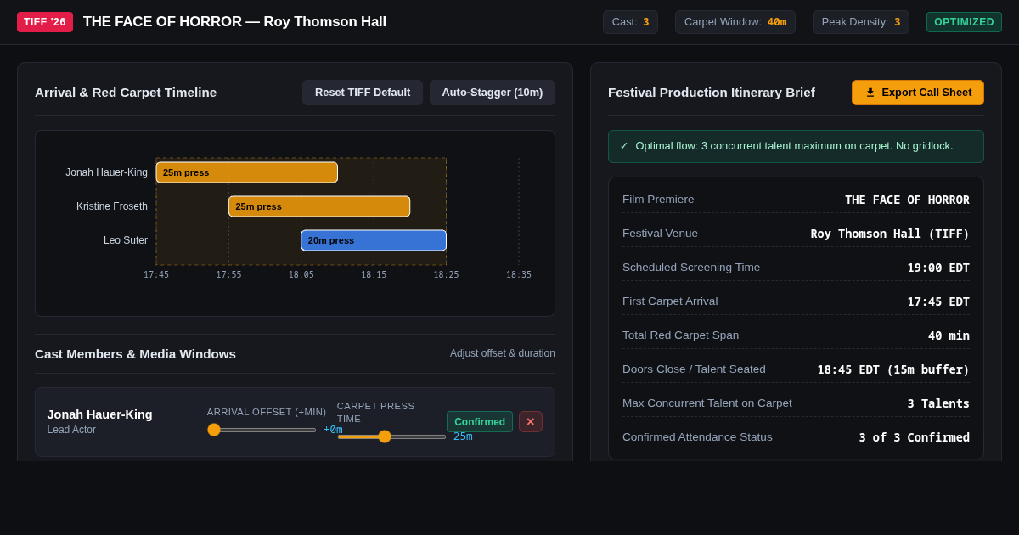Select Jonah Hauer-King's 25m press timeline bar

pyautogui.click(x=247, y=172)
